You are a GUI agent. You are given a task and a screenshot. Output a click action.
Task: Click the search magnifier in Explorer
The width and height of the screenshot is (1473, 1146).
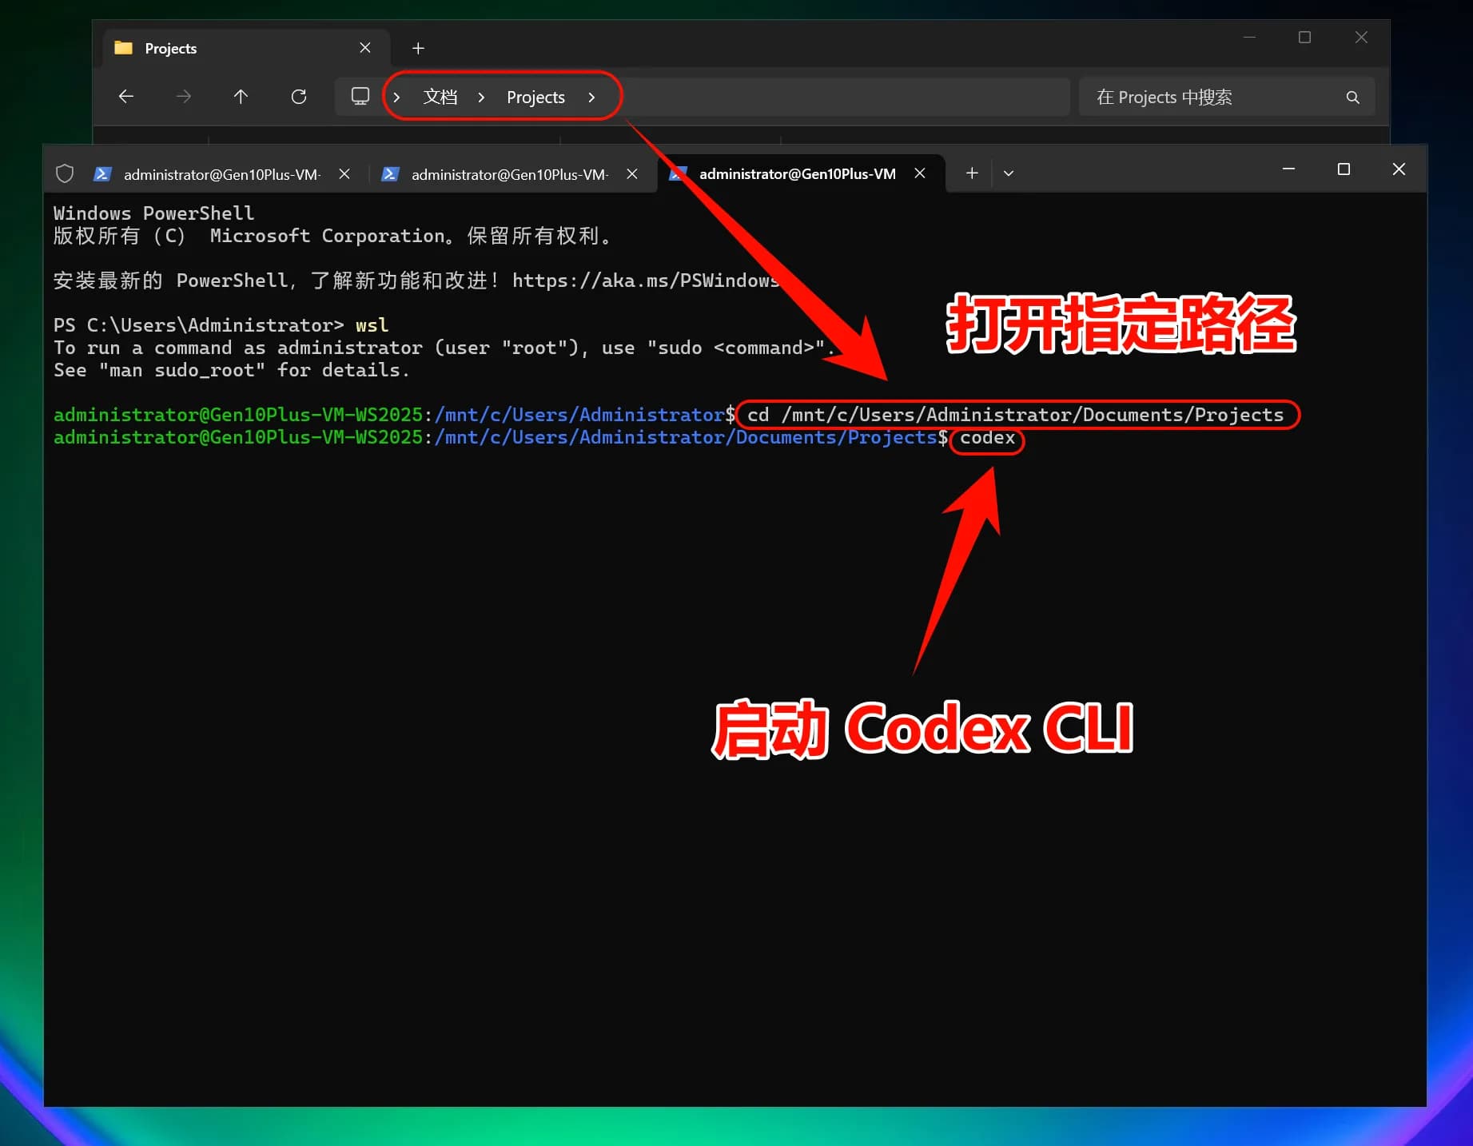(x=1352, y=97)
